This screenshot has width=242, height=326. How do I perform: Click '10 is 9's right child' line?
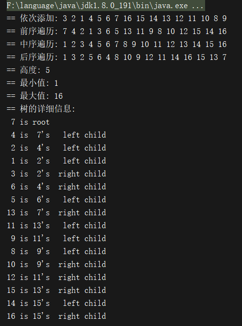pos(57,265)
